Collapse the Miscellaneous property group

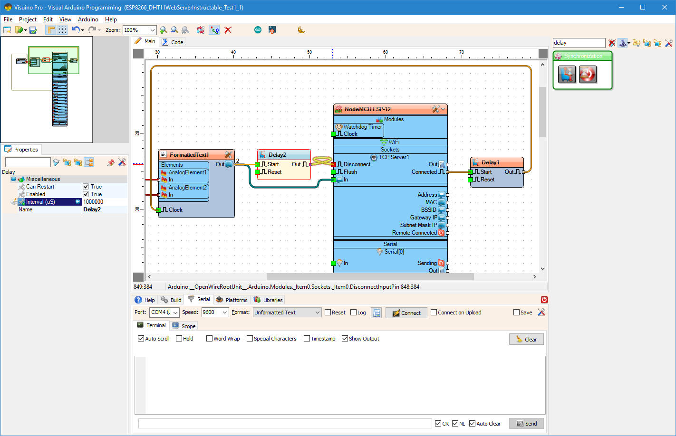coord(13,179)
